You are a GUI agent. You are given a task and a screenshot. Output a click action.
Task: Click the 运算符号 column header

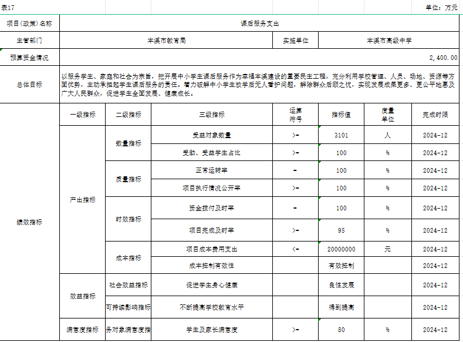pyautogui.click(x=296, y=115)
